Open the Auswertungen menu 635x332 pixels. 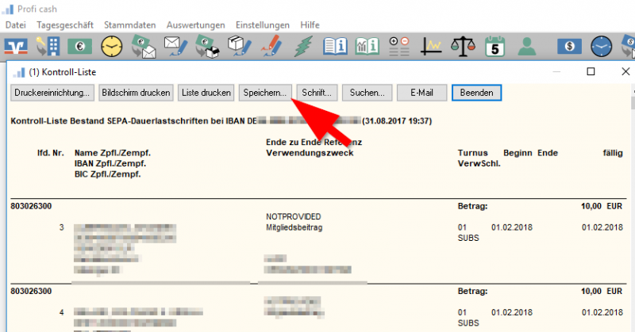click(x=190, y=25)
